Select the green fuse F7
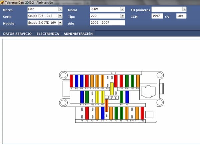Screen dimensions: 200x145 click(x=116, y=113)
